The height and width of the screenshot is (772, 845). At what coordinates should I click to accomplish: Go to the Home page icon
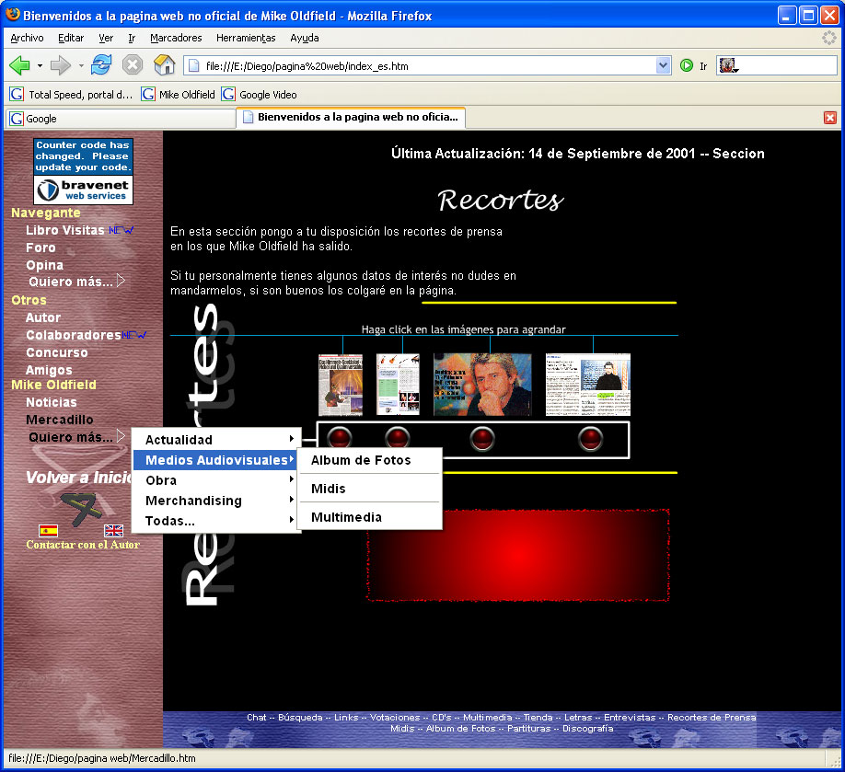click(x=165, y=65)
